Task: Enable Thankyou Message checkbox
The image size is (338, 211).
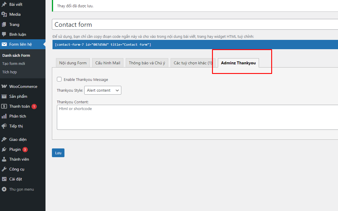Action: pos(59,79)
